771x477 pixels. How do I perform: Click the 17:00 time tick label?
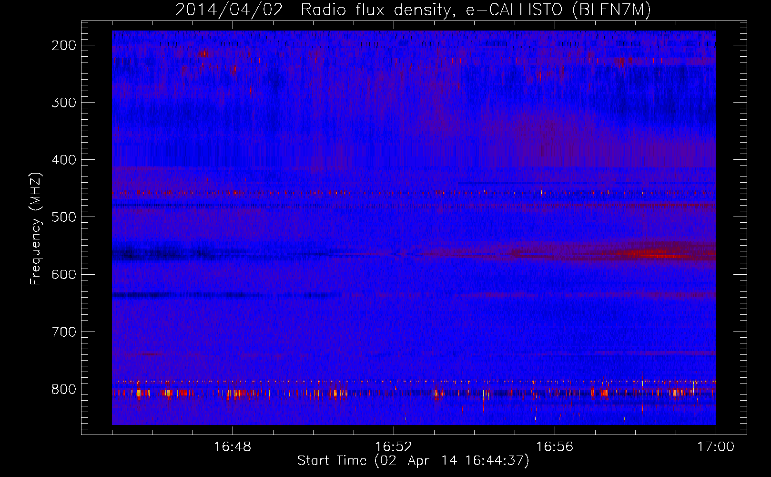716,447
